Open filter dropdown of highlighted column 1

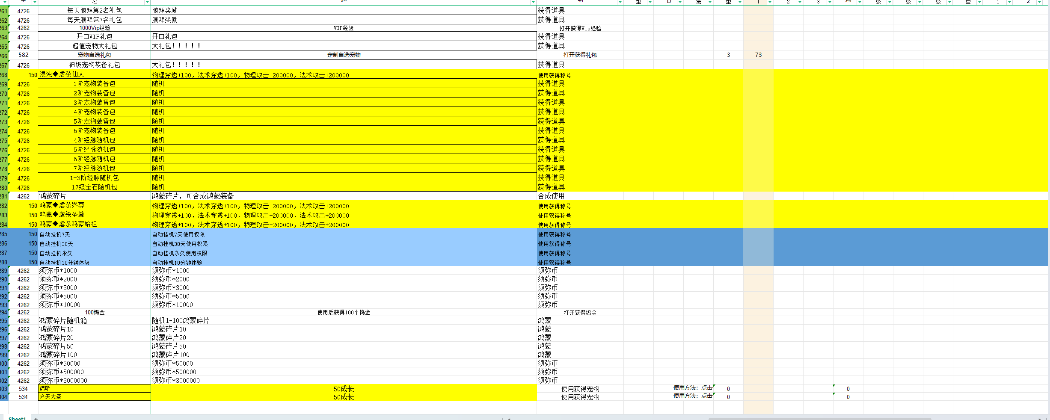[769, 3]
